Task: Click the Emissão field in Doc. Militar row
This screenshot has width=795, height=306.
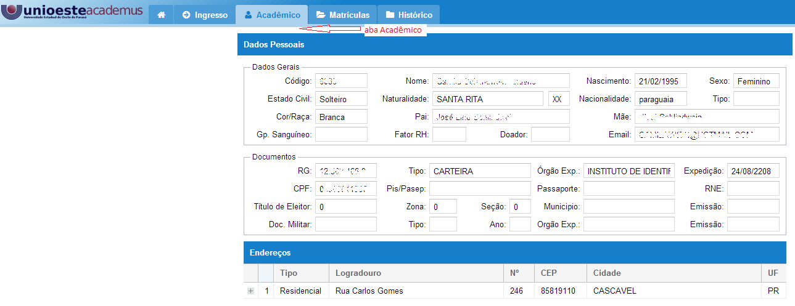Action: tap(753, 225)
